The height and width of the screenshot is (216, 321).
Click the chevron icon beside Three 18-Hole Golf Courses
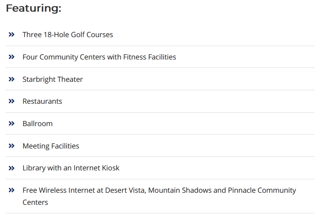pyautogui.click(x=12, y=34)
